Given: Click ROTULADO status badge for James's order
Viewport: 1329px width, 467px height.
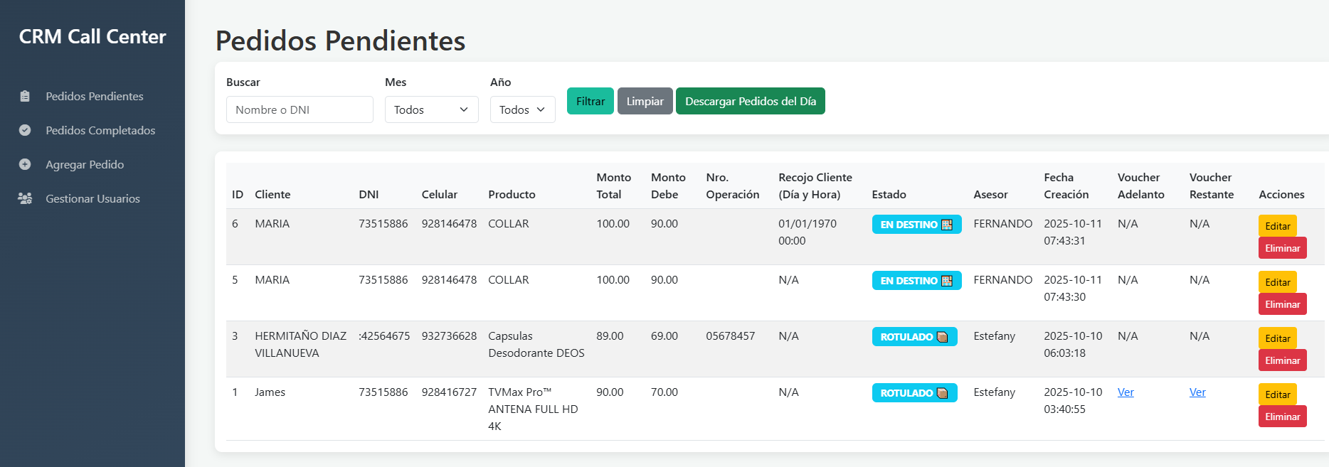Looking at the screenshot, I should 914,393.
